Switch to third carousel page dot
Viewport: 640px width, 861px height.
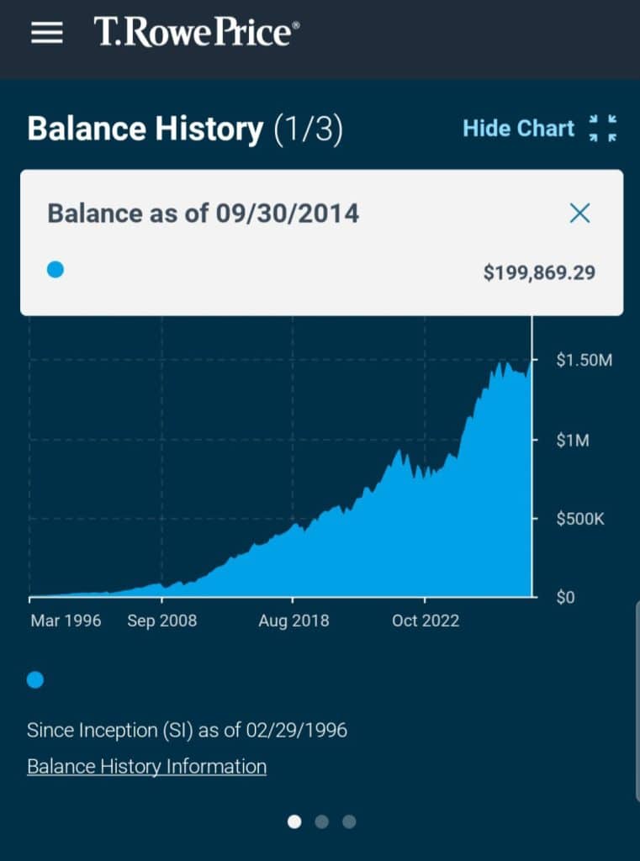click(349, 821)
